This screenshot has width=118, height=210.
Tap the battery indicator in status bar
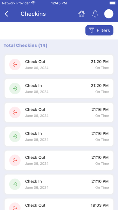pyautogui.click(x=113, y=3)
